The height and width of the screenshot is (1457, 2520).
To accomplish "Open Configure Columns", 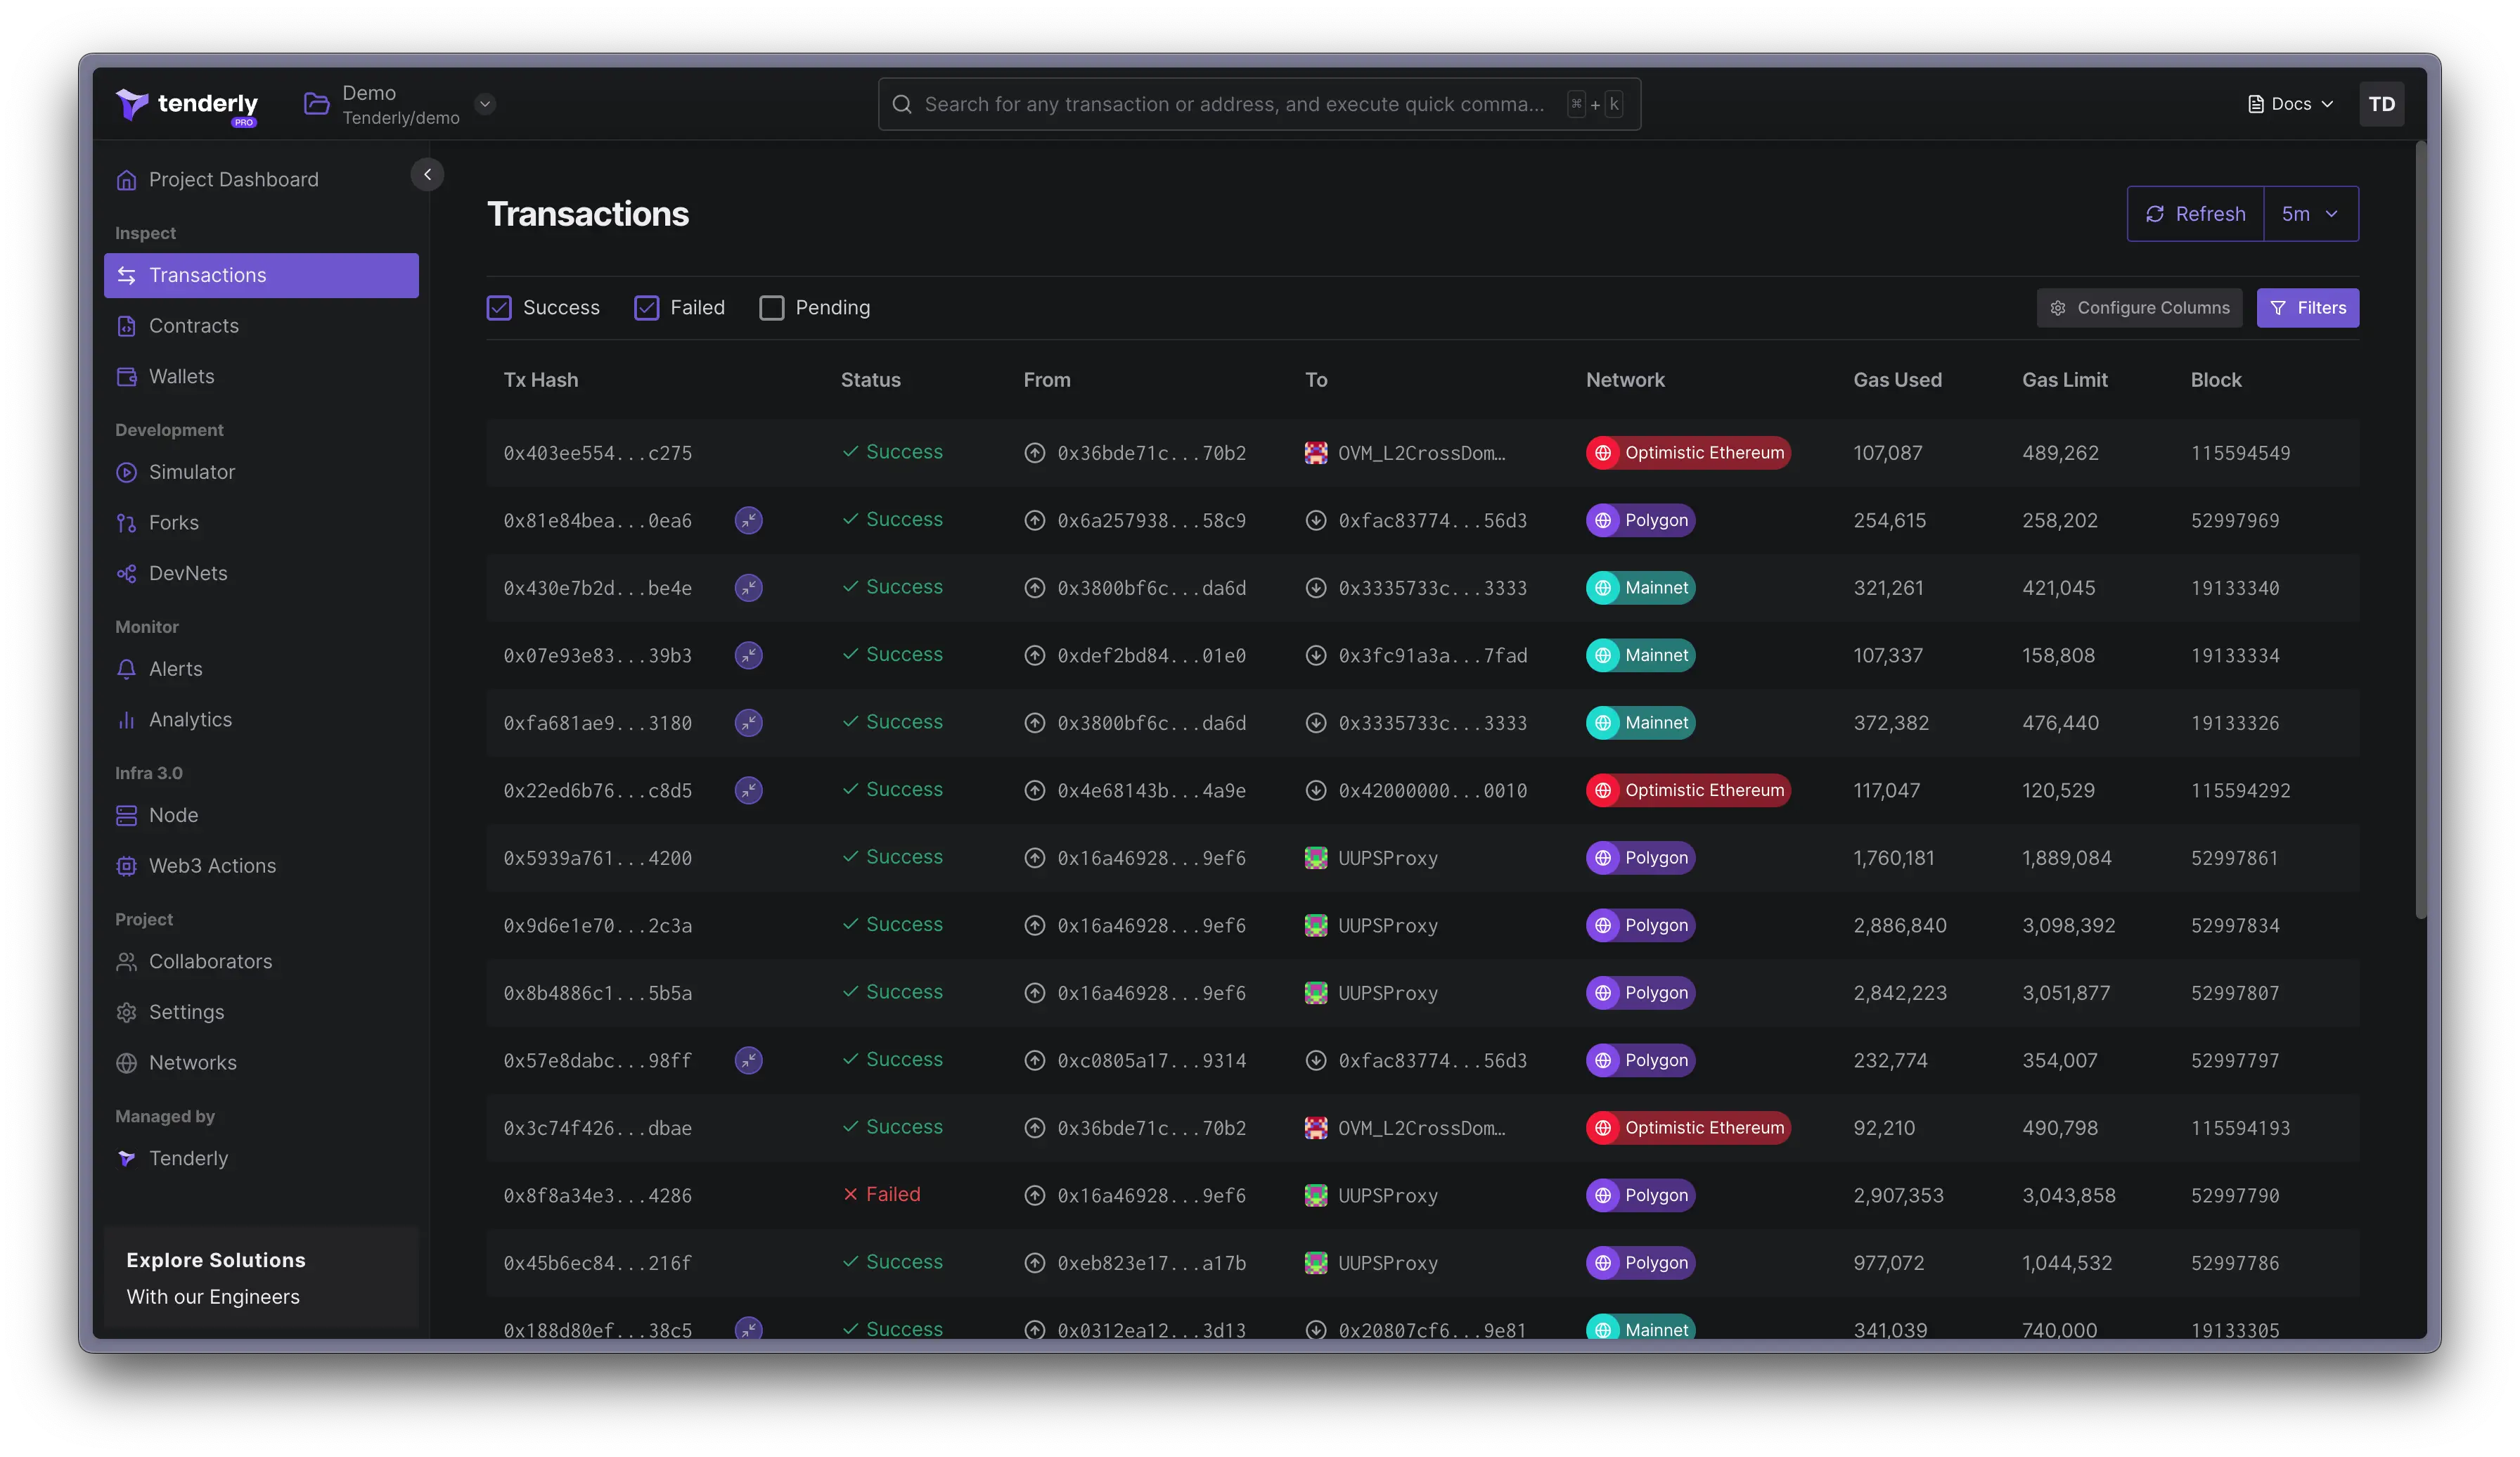I will click(2139, 308).
